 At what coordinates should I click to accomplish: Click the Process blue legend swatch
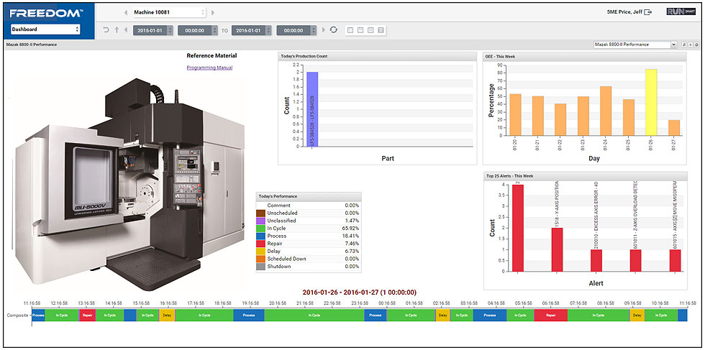click(260, 236)
